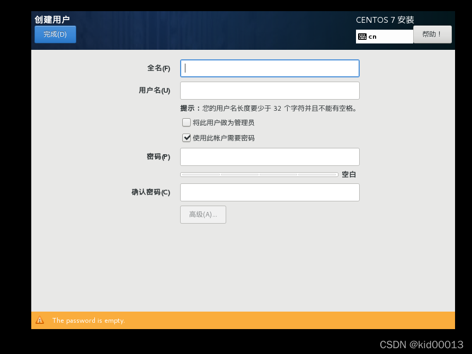Screen dimensions: 472x354
Task: Focus the 全名(F) full name field
Action: pyautogui.click(x=270, y=68)
